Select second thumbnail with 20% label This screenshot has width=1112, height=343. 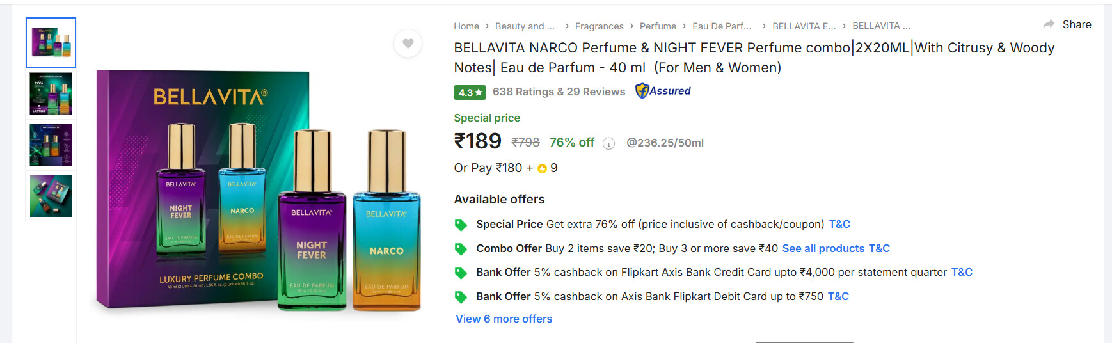pyautogui.click(x=51, y=93)
